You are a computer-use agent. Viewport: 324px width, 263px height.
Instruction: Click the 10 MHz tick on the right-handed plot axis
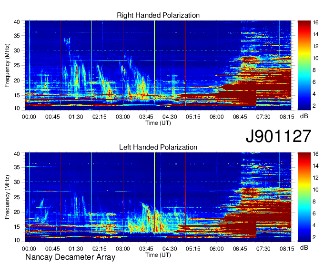click(x=17, y=108)
